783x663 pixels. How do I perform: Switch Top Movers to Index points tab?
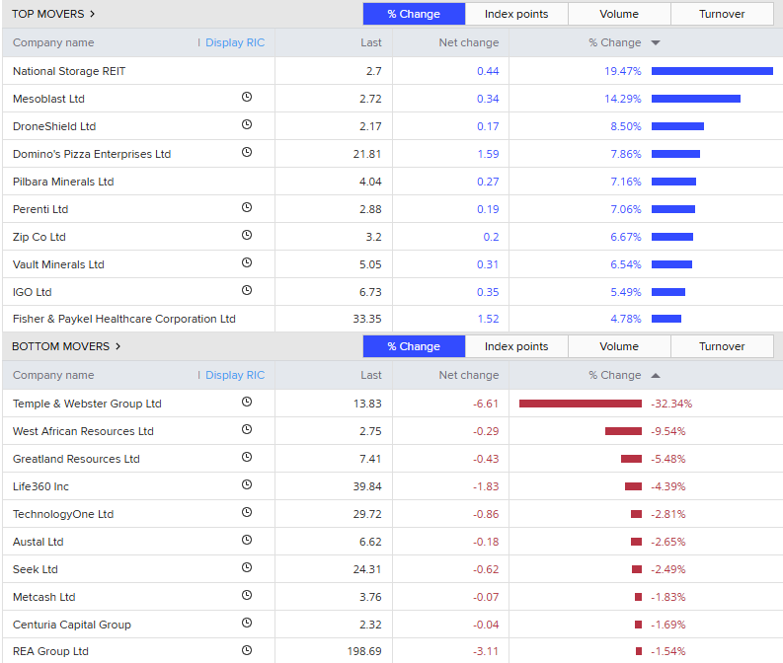pos(516,14)
